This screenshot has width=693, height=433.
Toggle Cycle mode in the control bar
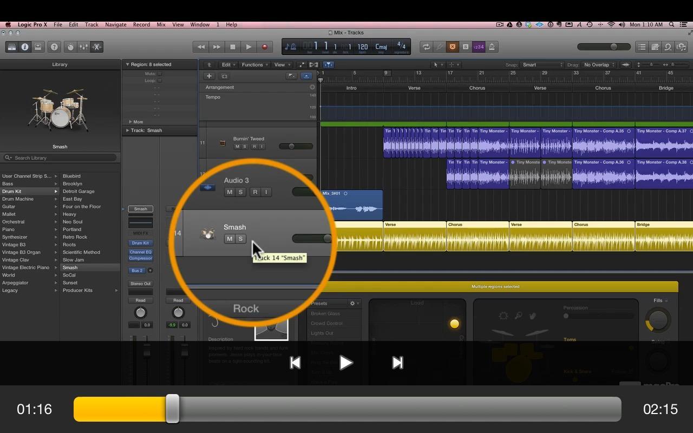[426, 47]
